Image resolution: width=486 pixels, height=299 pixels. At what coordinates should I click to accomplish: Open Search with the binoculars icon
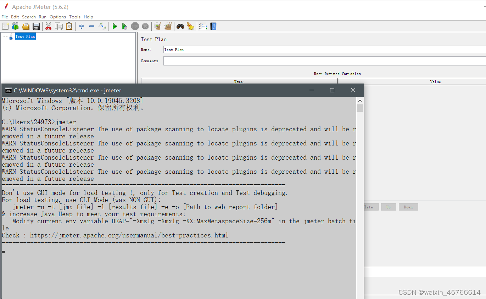click(x=180, y=26)
